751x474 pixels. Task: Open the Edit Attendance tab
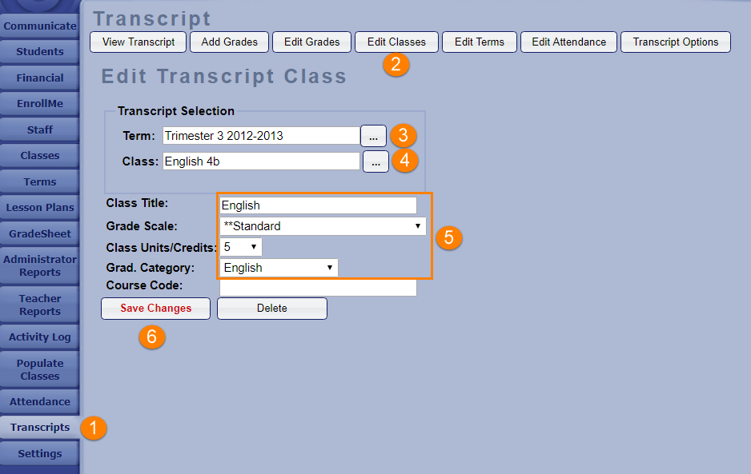[568, 42]
